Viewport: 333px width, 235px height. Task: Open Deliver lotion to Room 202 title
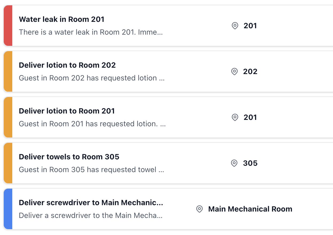67,65
